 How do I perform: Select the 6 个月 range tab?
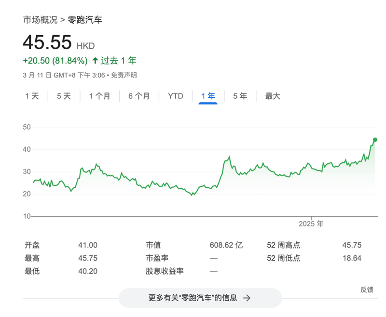[139, 96]
